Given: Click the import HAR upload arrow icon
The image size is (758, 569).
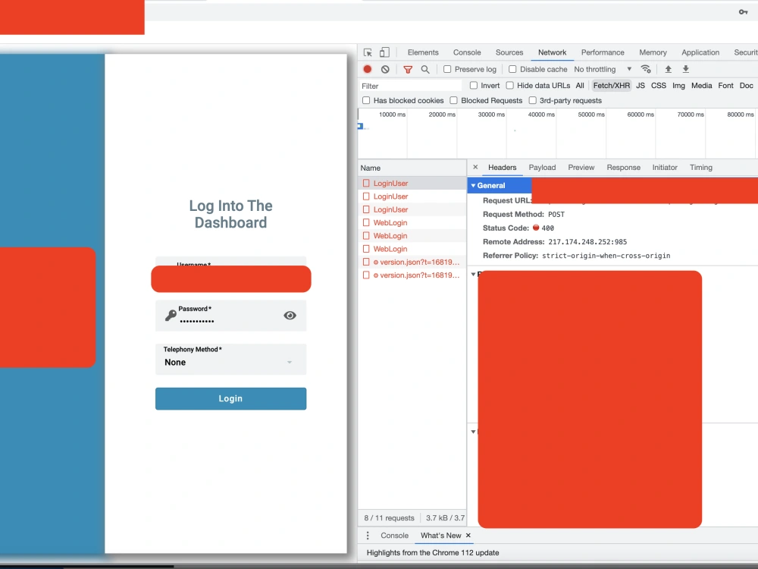Looking at the screenshot, I should click(668, 69).
